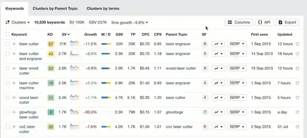Add laser cutter keyword with plus icon
The height and width of the screenshot is (138, 307).
pyautogui.click(x=14, y=44)
